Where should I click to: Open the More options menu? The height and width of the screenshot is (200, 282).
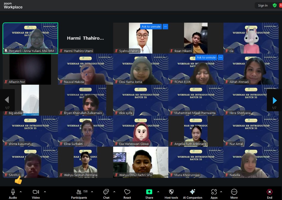click(x=234, y=192)
